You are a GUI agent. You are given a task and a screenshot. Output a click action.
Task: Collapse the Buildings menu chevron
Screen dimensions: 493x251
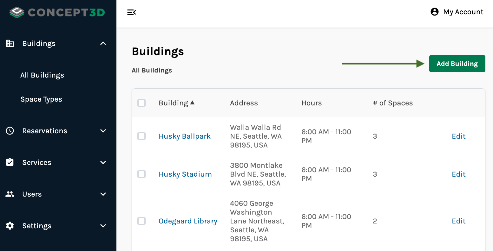[x=103, y=43]
